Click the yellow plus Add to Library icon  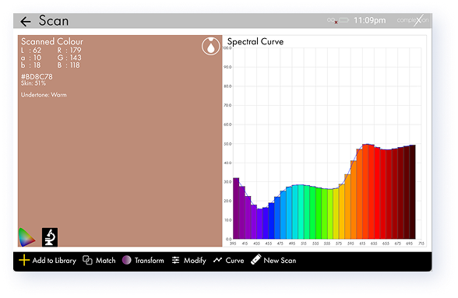[24, 260]
